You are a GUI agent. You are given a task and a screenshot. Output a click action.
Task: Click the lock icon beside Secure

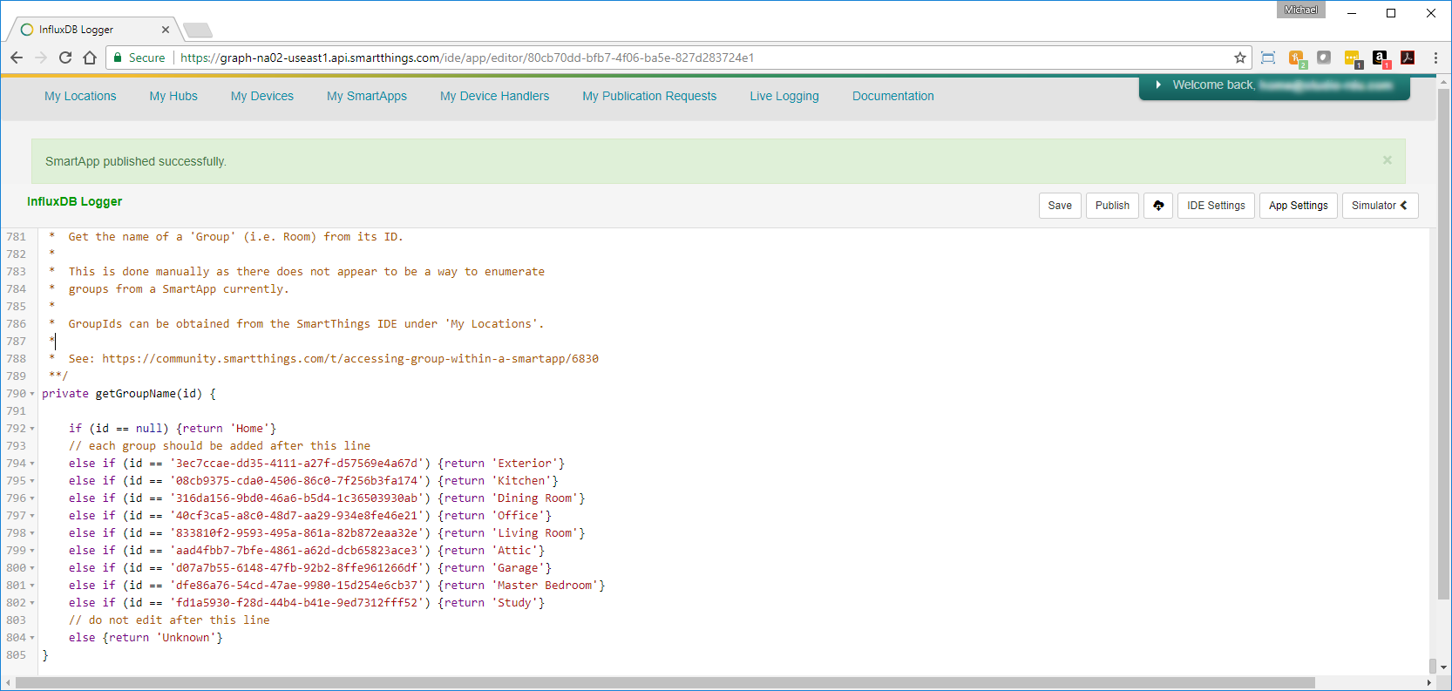point(118,58)
